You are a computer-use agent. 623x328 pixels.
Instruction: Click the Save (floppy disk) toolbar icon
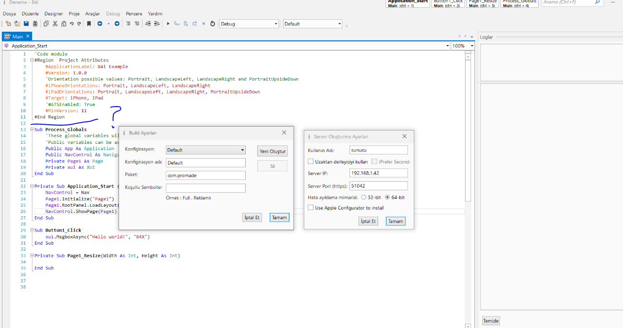click(x=26, y=23)
